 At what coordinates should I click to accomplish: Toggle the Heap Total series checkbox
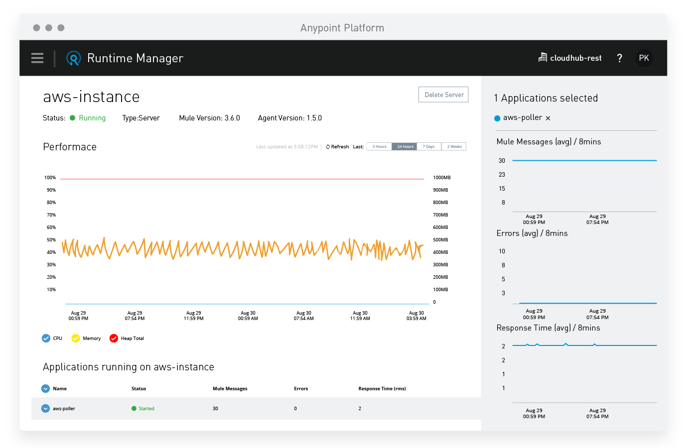coord(114,338)
